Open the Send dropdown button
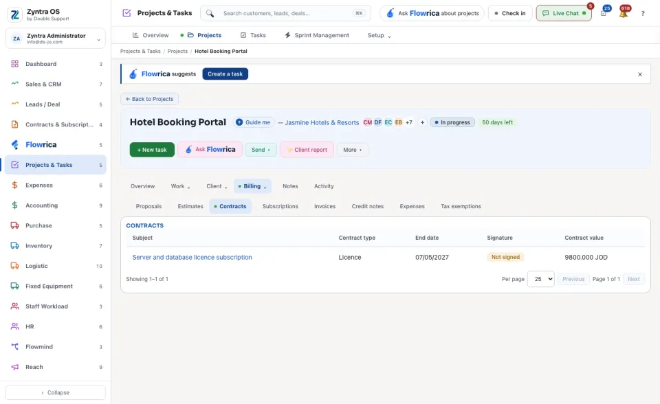This screenshot has height=404, width=660. click(x=261, y=150)
